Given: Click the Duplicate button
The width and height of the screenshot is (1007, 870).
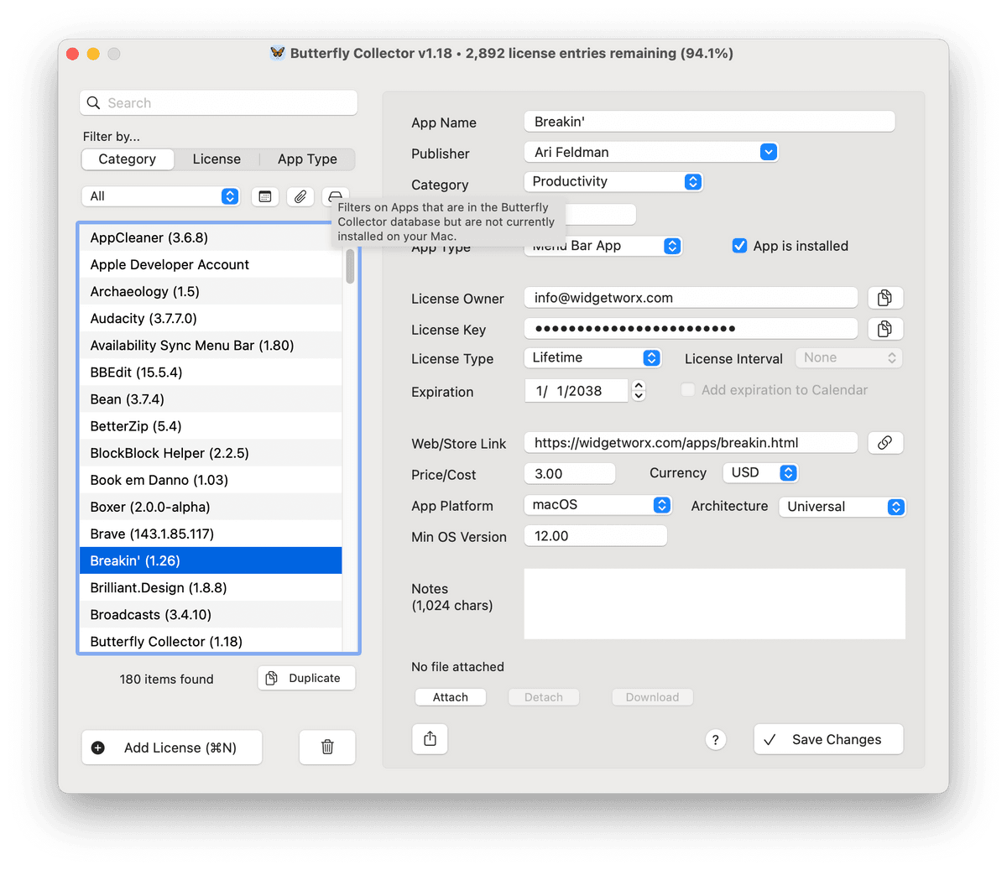Looking at the screenshot, I should 306,678.
